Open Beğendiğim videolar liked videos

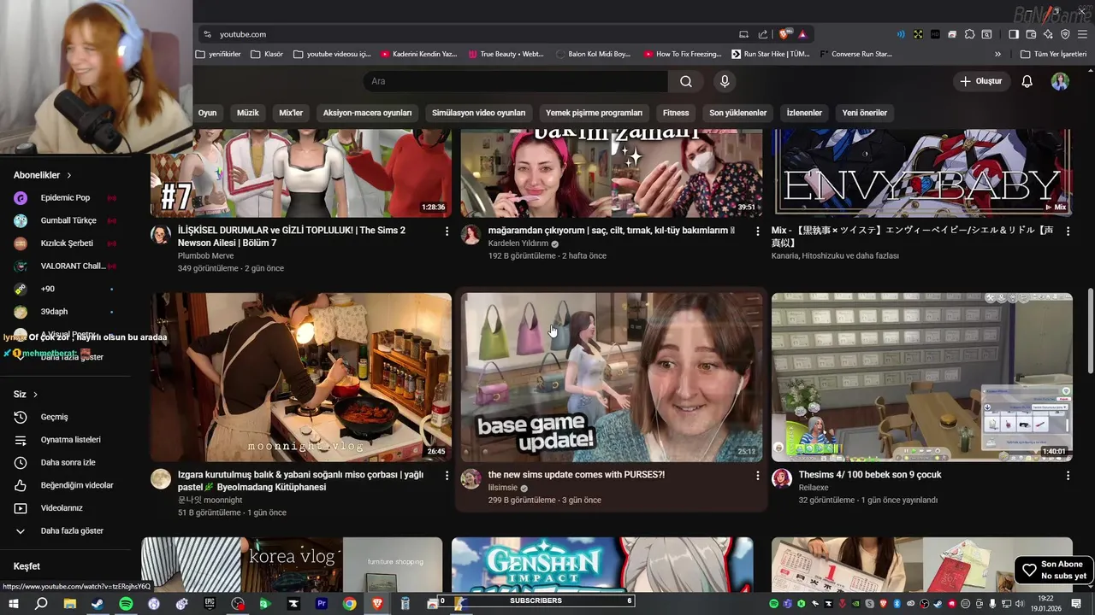click(64, 485)
